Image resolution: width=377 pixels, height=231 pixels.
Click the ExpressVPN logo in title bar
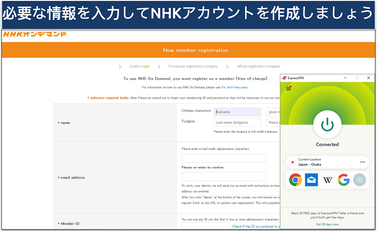pos(284,78)
